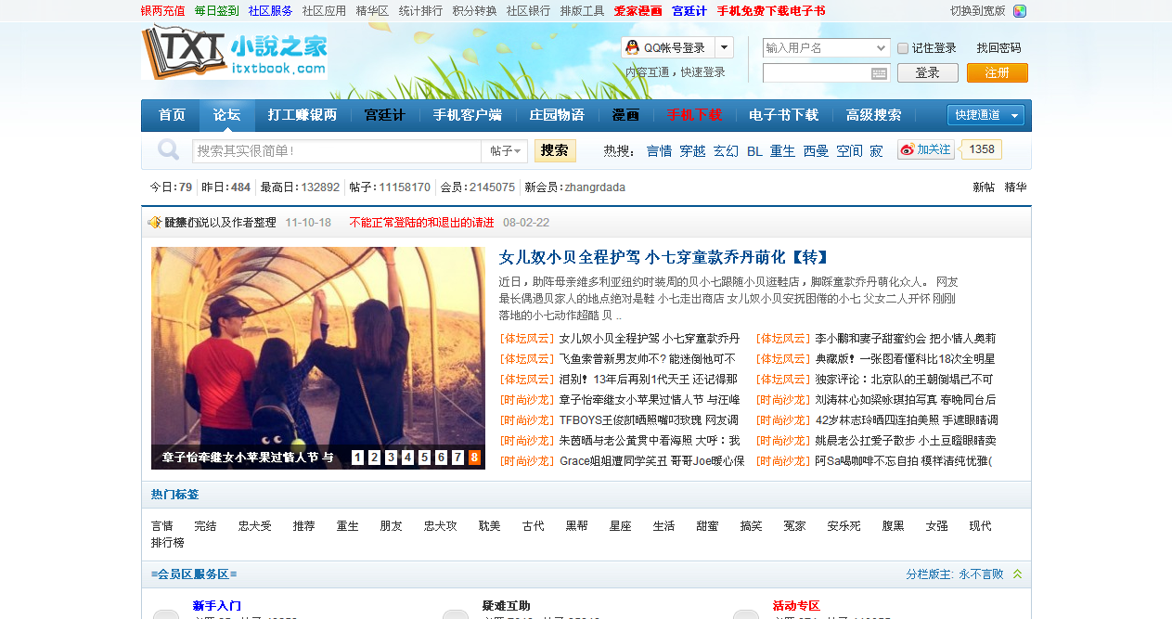Image resolution: width=1172 pixels, height=619 pixels.
Task: Click 切换到宽版 link
Action: tap(977, 11)
